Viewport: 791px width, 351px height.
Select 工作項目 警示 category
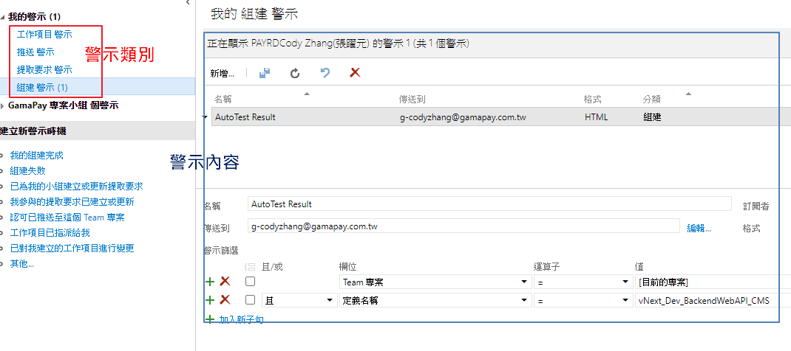[x=44, y=34]
